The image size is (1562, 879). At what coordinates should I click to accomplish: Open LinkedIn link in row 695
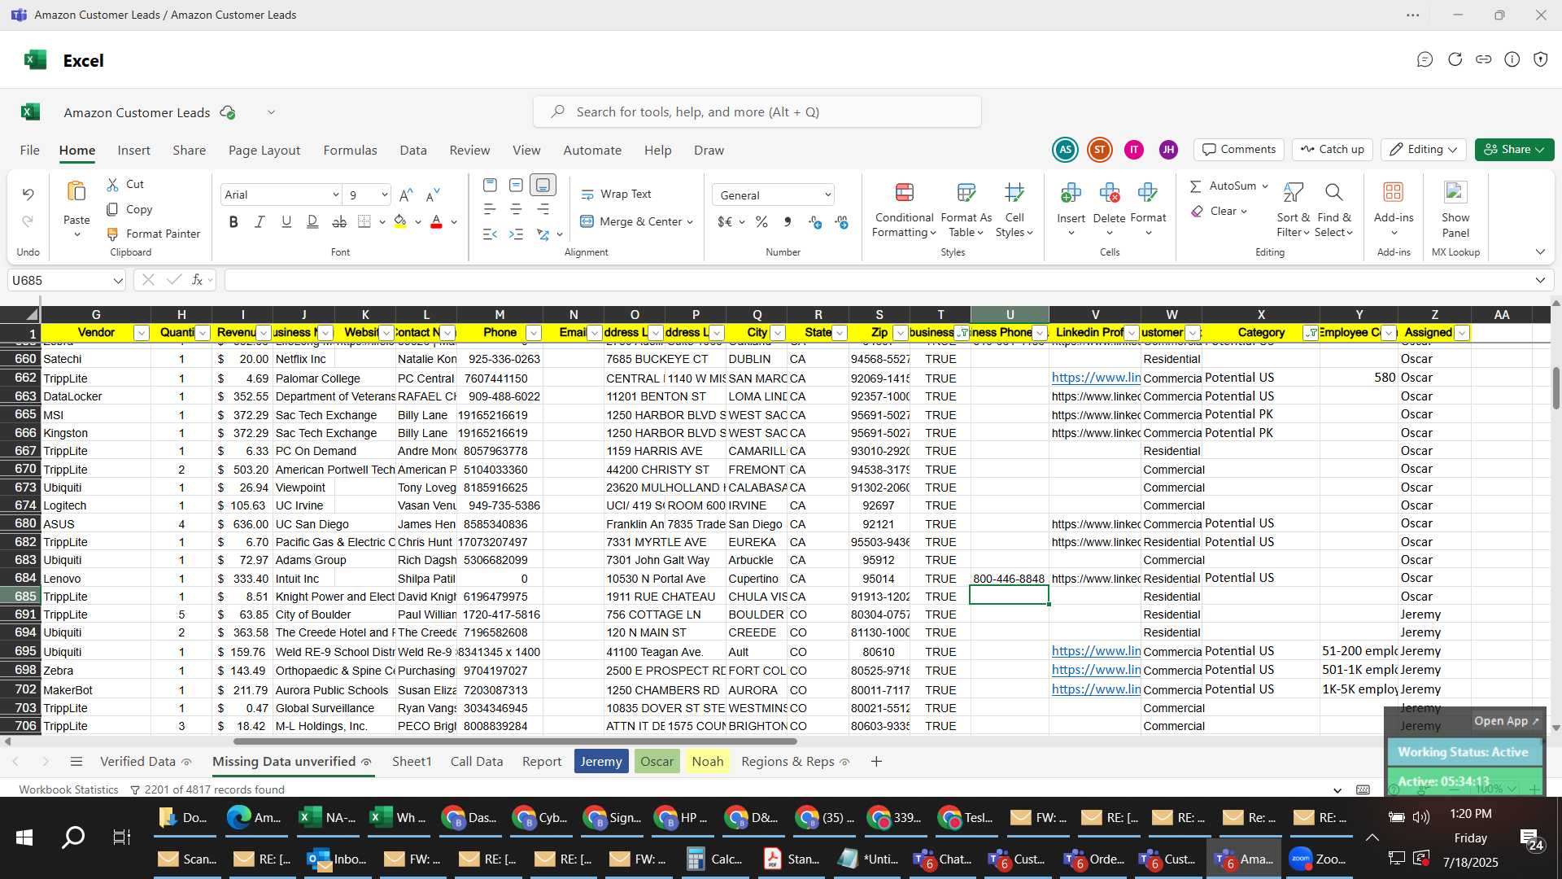1095,652
